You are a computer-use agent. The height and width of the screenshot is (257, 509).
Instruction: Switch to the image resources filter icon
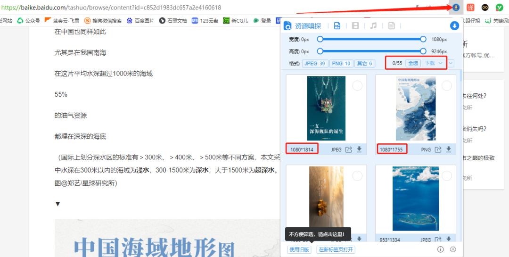pos(337,25)
